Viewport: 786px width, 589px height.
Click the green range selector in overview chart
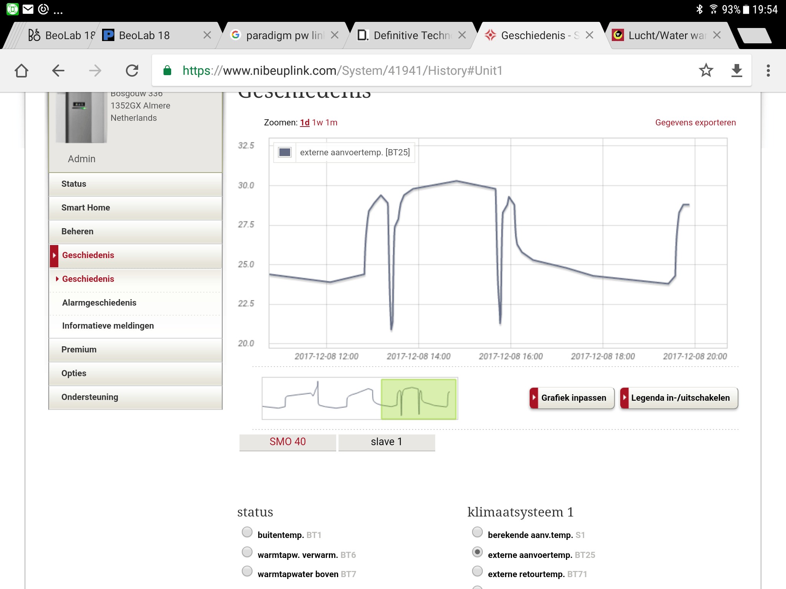(x=418, y=399)
